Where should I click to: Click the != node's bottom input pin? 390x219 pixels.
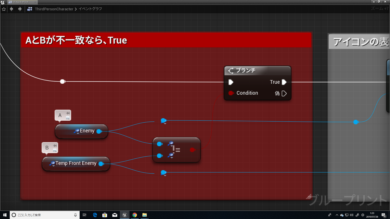(160, 156)
